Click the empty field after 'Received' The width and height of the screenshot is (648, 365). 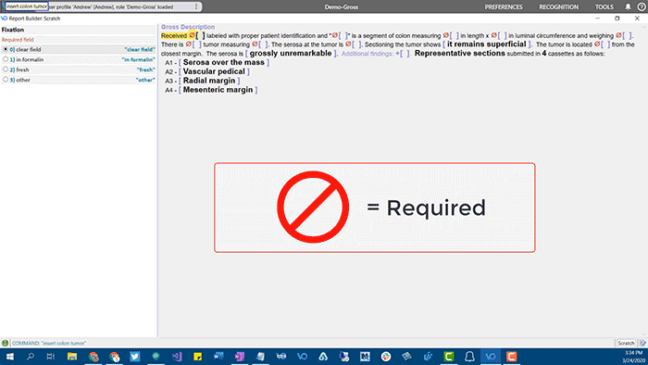coord(200,35)
